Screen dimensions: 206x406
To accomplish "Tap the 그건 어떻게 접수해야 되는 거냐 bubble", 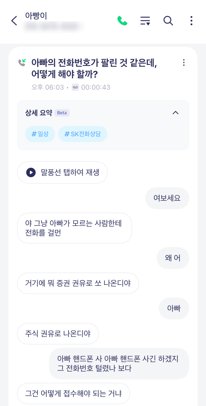I will click(73, 393).
